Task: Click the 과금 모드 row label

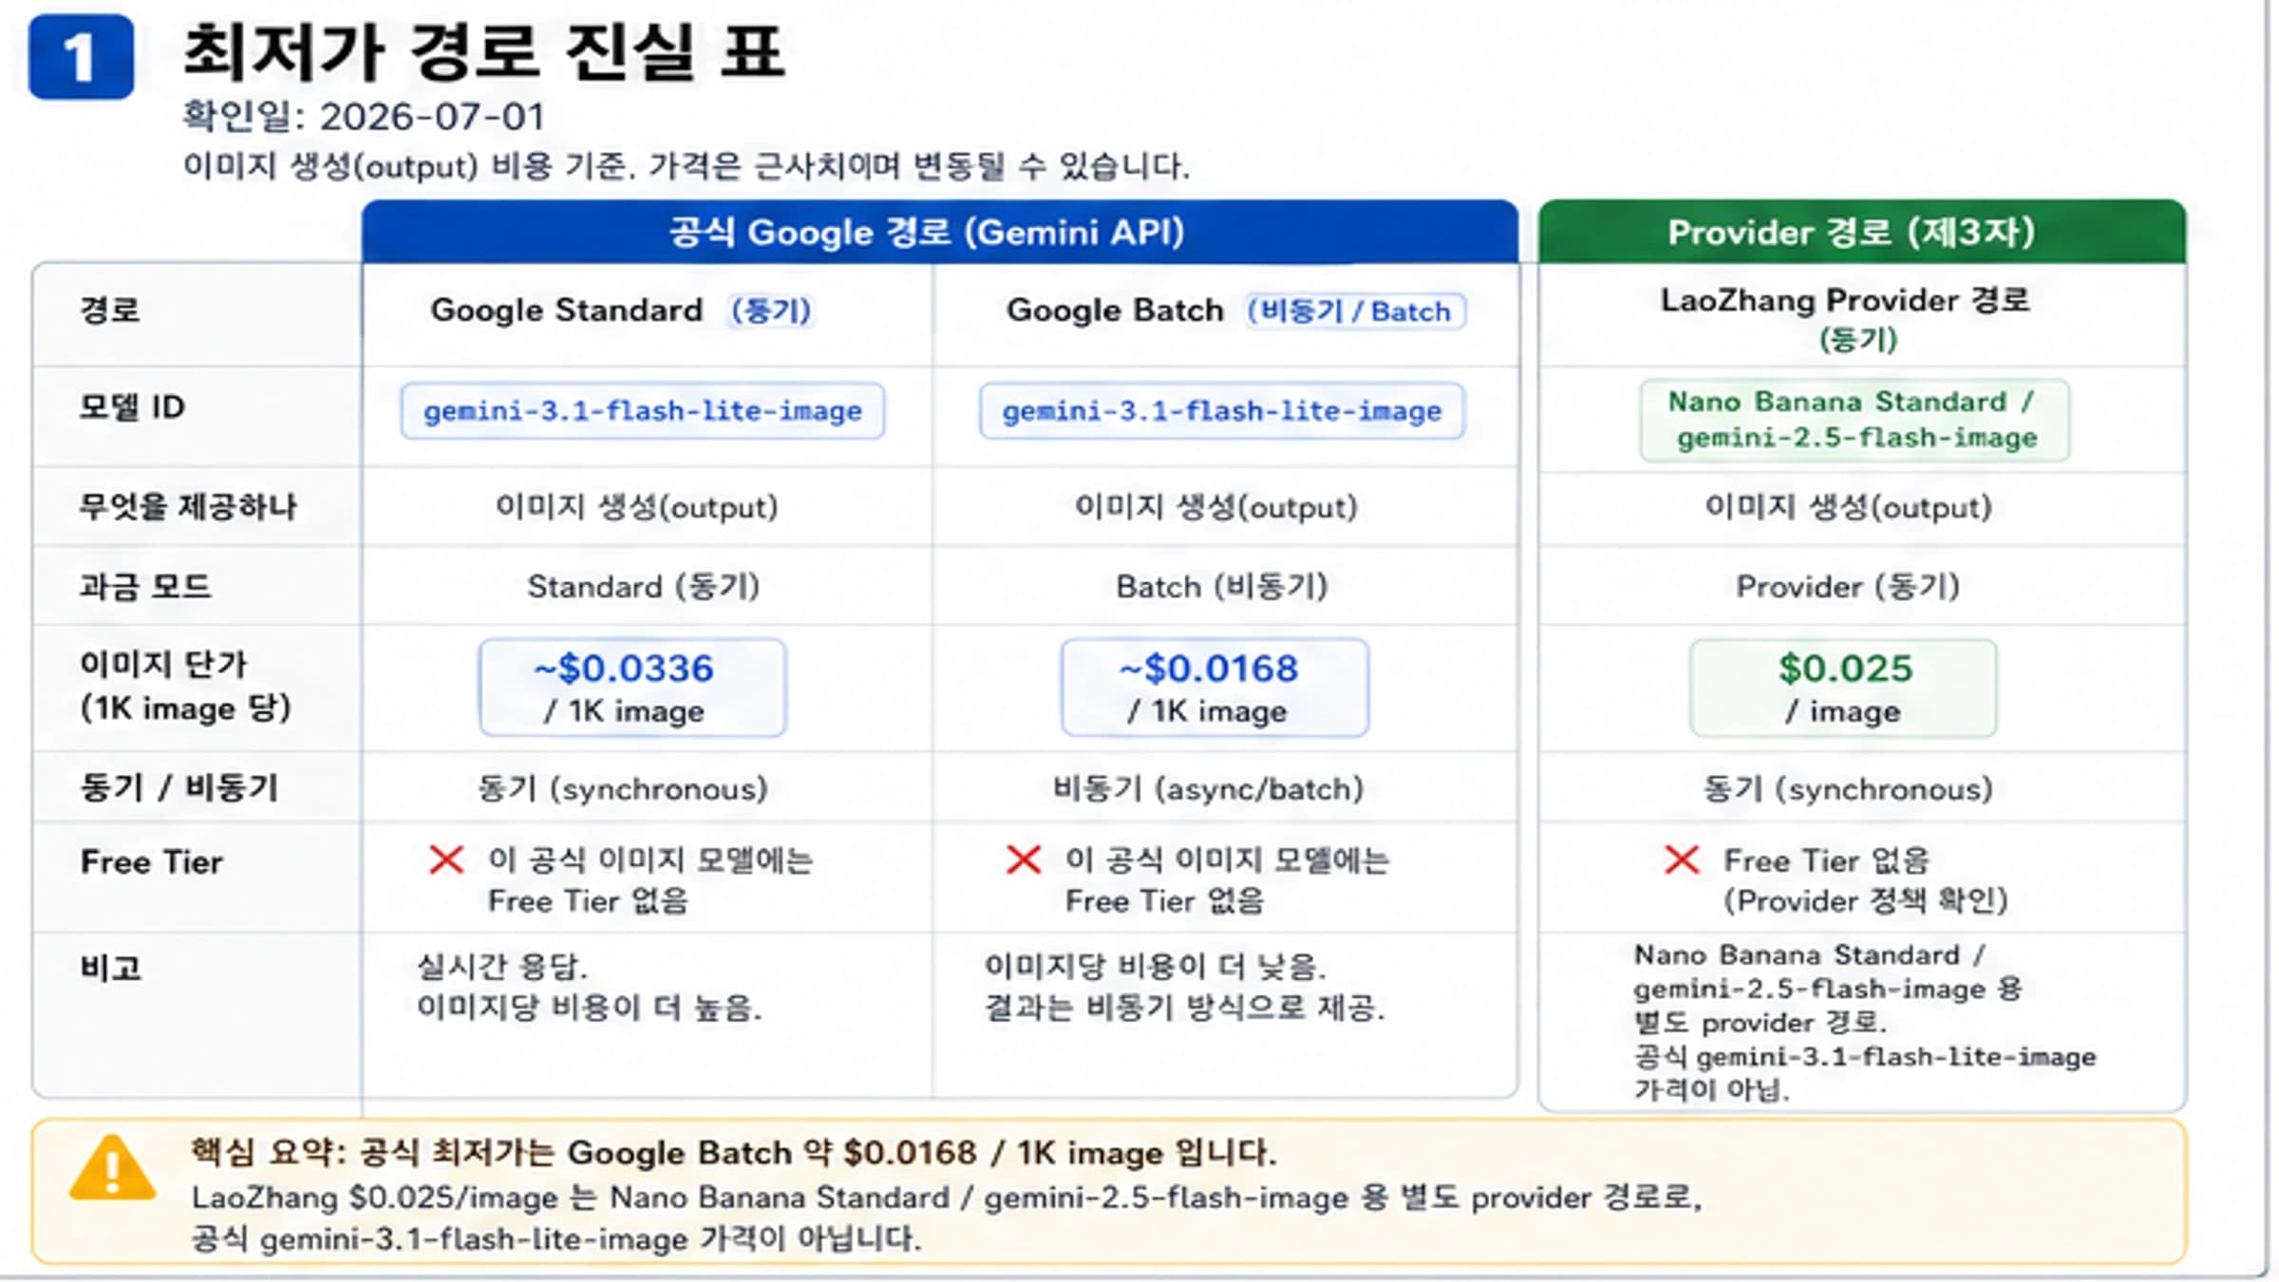Action: pyautogui.click(x=145, y=586)
